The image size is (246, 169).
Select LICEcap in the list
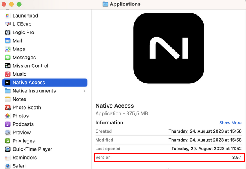pos(45,24)
